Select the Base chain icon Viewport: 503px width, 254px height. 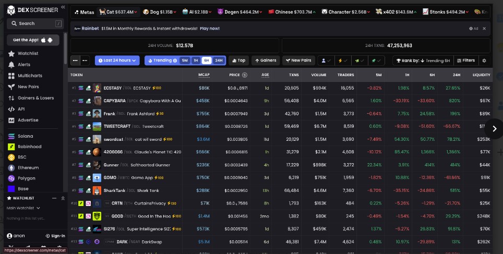11,189
